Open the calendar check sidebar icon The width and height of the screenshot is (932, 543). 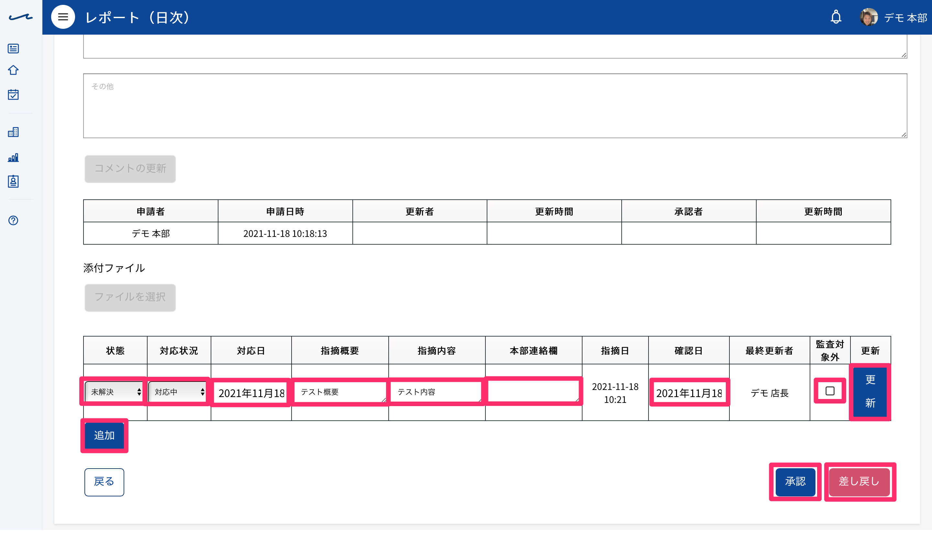coord(13,94)
